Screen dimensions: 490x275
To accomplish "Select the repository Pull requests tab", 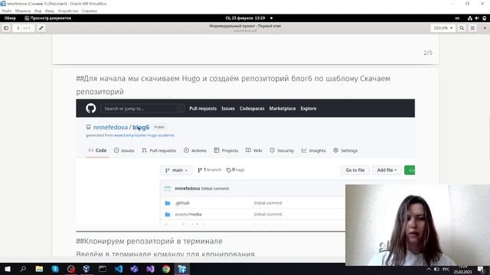I will (x=158, y=150).
